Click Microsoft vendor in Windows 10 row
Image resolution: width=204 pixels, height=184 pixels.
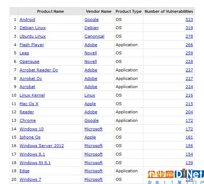pyautogui.click(x=93, y=129)
